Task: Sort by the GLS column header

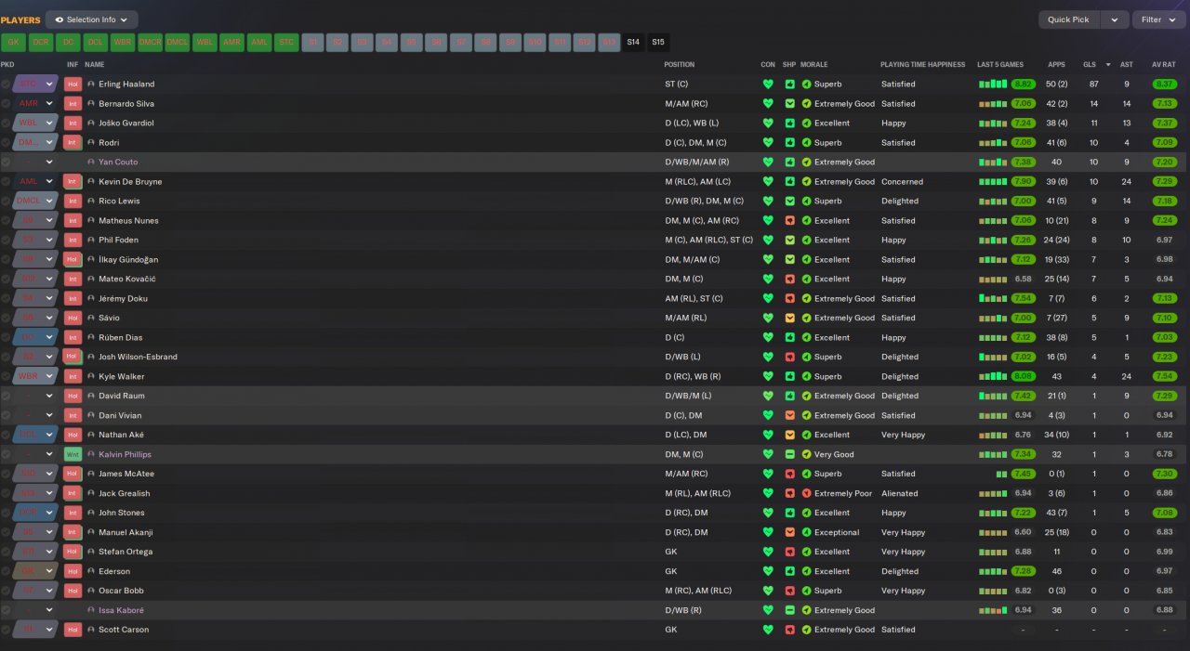Action: (x=1090, y=65)
